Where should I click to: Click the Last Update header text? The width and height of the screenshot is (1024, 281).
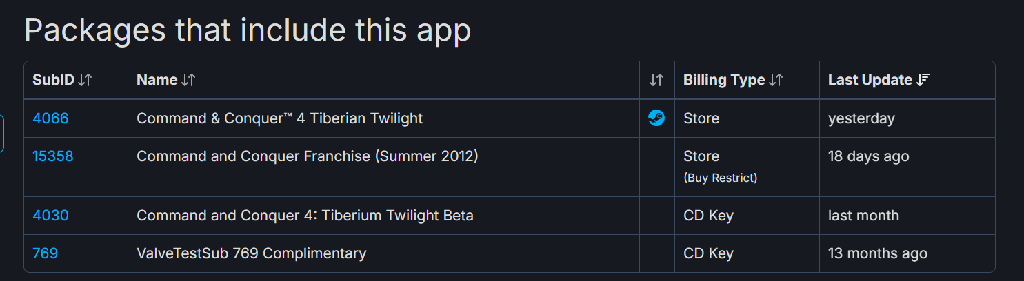(x=870, y=80)
